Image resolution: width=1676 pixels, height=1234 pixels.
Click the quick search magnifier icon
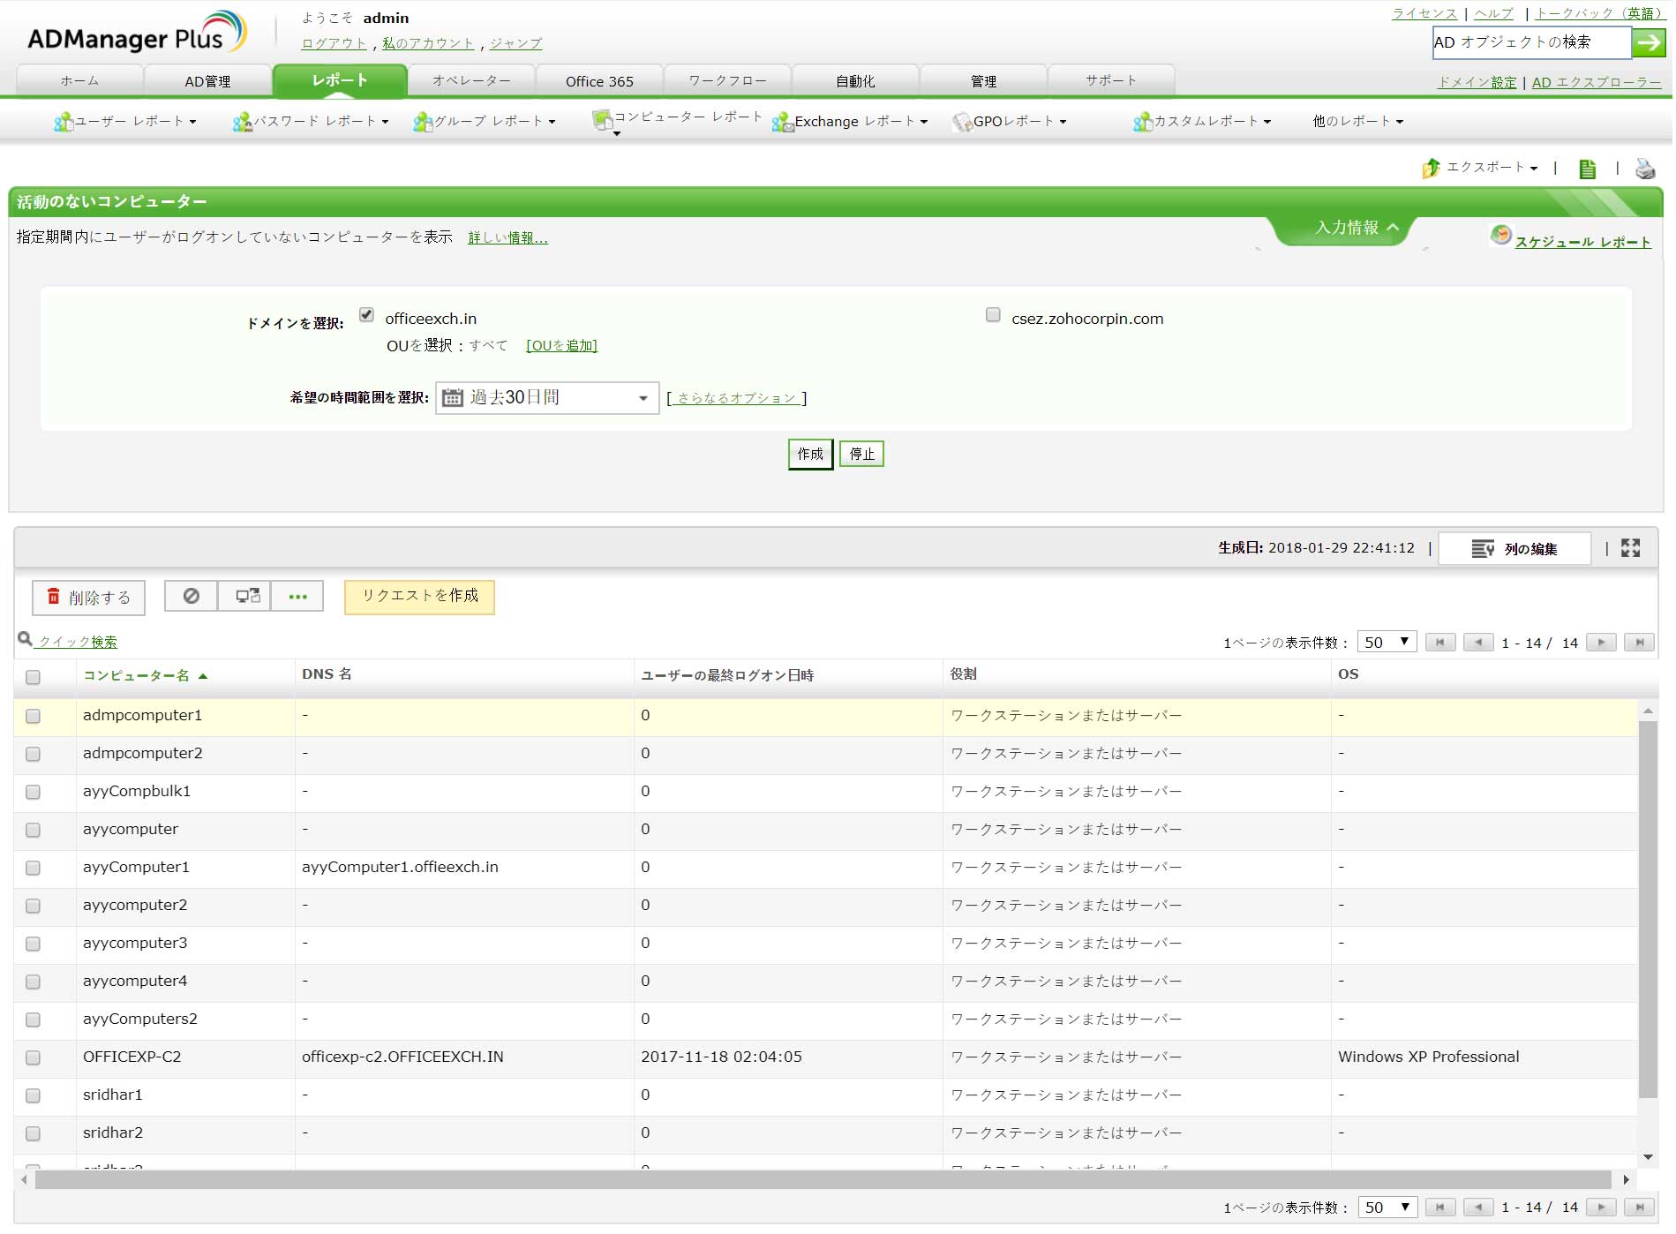point(25,640)
